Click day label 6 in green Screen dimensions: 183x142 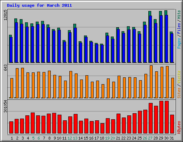tap(39, 138)
